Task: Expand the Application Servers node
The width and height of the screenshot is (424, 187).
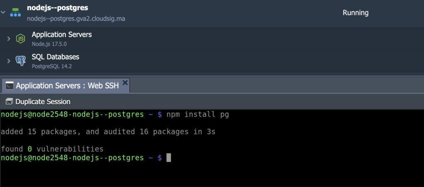Action: (9, 38)
